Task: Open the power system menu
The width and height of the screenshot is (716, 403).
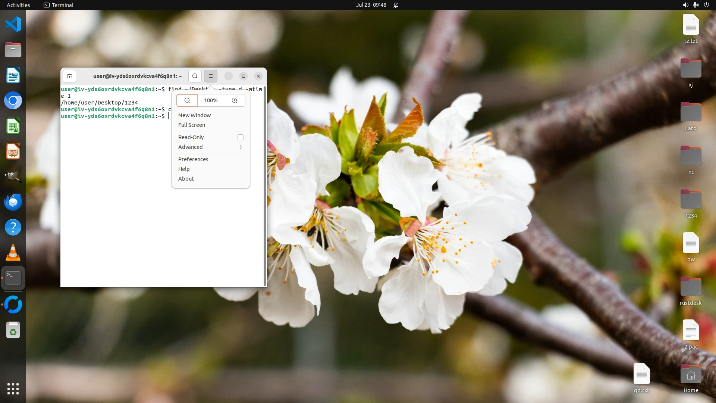Action: tap(706, 5)
